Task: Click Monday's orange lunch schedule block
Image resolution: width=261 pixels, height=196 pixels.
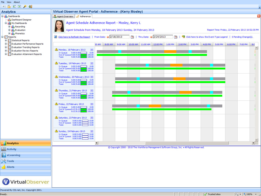Action: pos(170,51)
